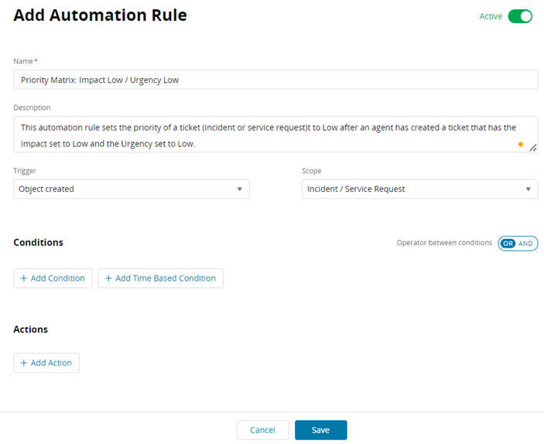Click the plus icon beside Add Action
The image size is (544, 444).
[x=23, y=363]
